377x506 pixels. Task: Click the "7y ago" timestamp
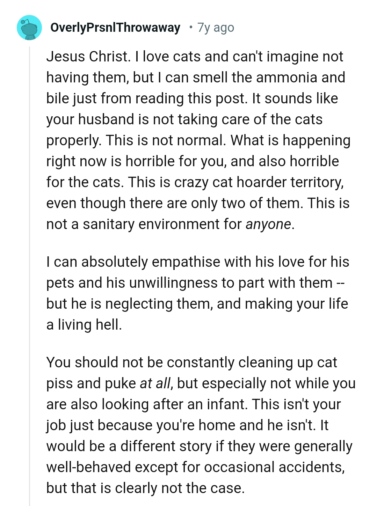coord(216,28)
